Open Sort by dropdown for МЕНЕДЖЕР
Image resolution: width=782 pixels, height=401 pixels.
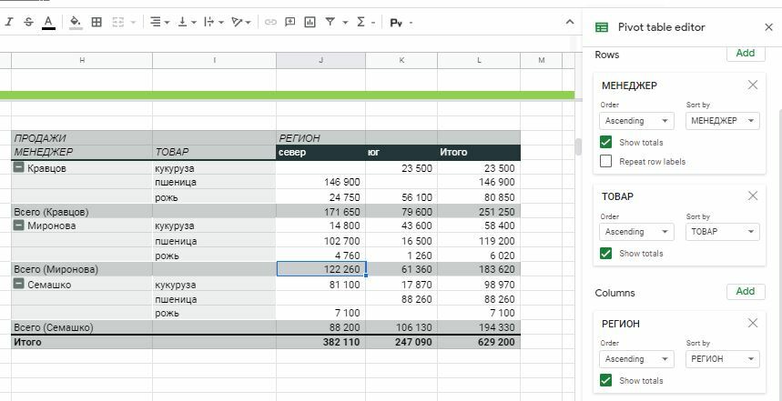click(723, 121)
